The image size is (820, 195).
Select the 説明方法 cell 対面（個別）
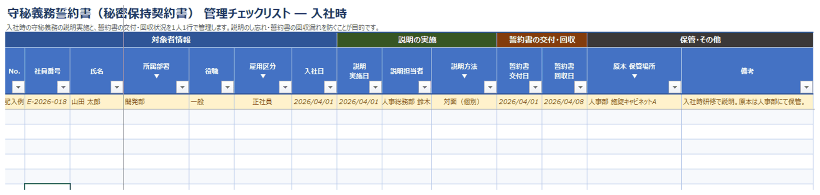(464, 102)
